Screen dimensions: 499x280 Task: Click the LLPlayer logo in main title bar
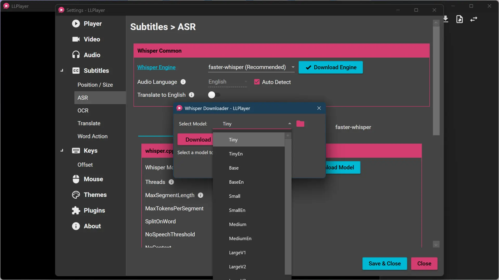[x=6, y=6]
